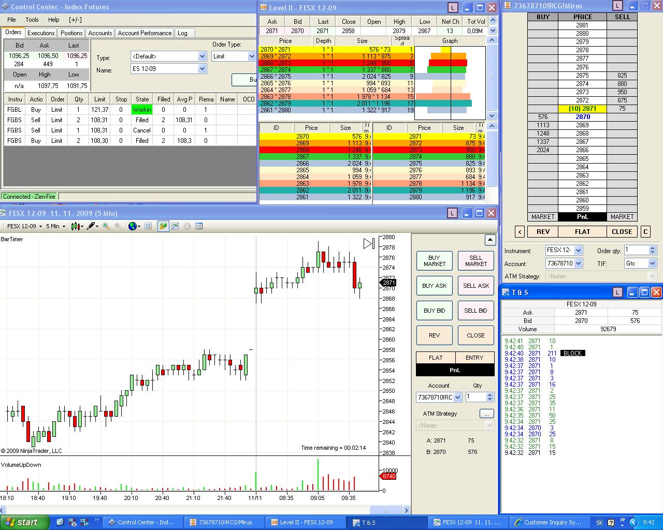663x530 pixels.
Task: Switch to the Executions tab
Action: pos(41,33)
